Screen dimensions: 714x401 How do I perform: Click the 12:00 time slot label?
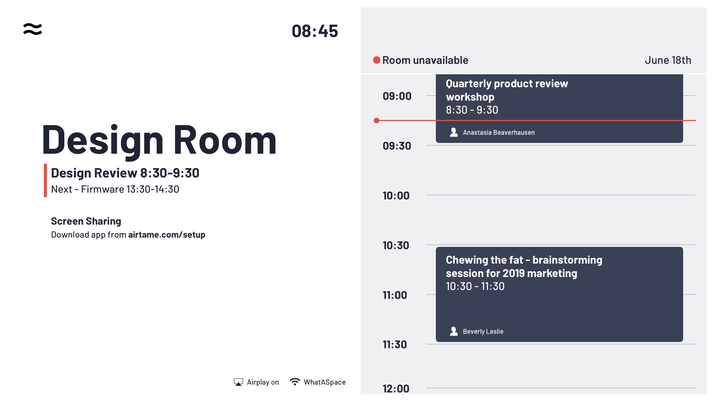pos(396,388)
